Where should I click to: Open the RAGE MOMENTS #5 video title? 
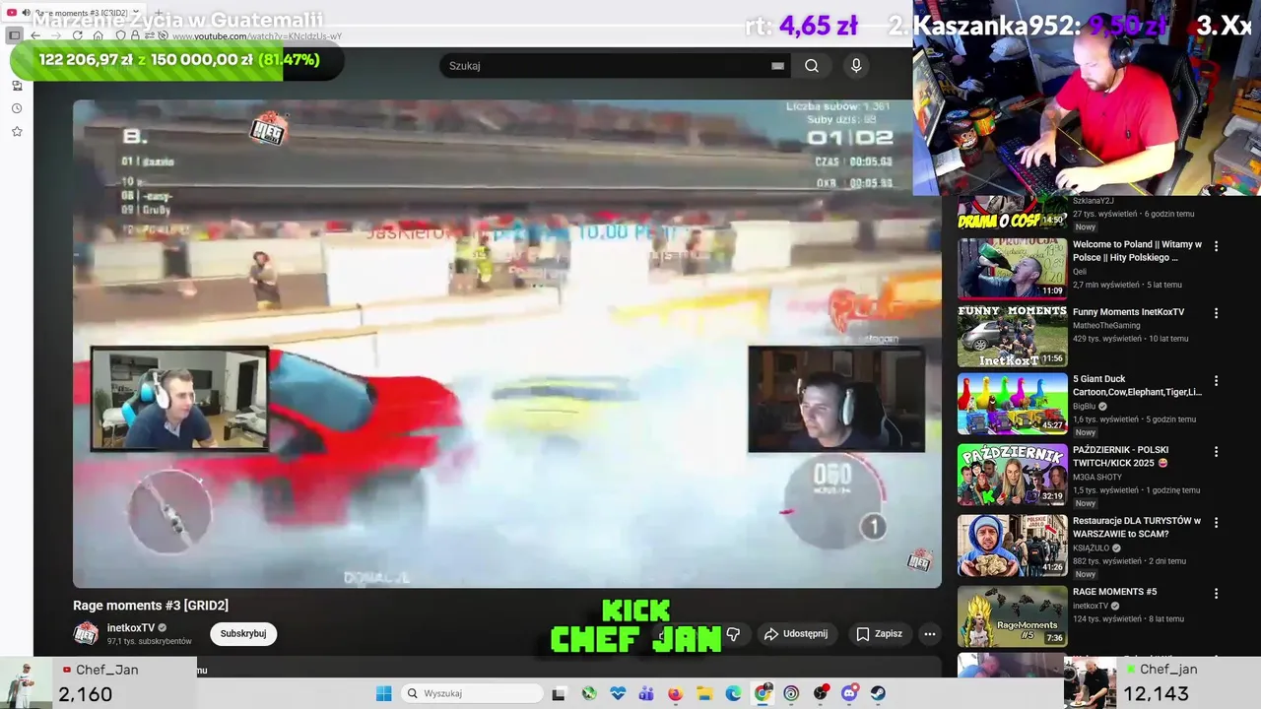pyautogui.click(x=1114, y=592)
